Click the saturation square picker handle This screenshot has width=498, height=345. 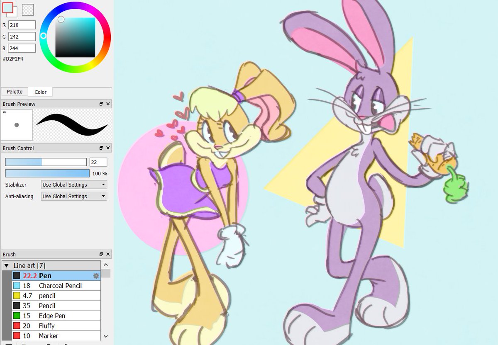point(61,19)
